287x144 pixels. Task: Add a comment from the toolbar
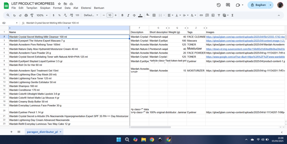pyautogui.click(x=207, y=15)
